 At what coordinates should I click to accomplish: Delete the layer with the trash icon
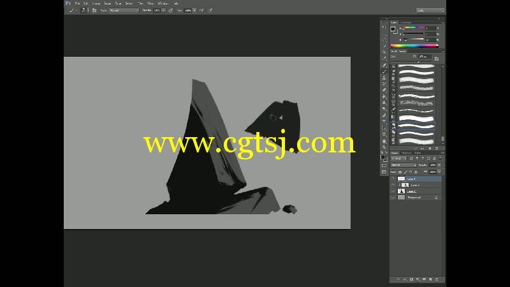tap(437, 279)
